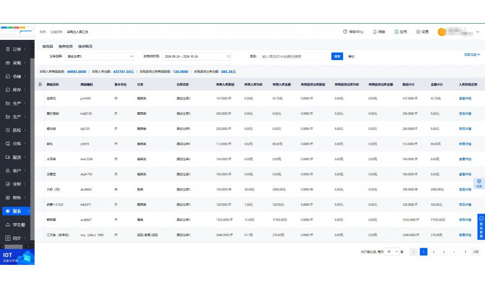
Task: Open the 任务 floating panel icon
Action: click(479, 183)
